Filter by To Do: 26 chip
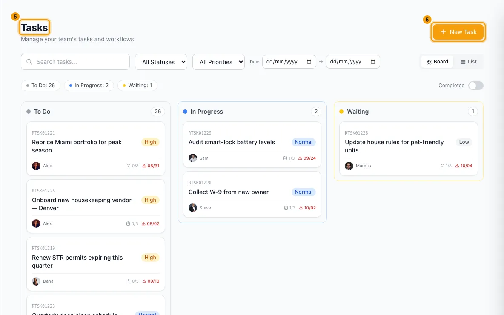The width and height of the screenshot is (504, 315). pos(40,86)
